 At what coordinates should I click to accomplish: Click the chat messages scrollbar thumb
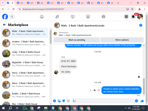144,86
